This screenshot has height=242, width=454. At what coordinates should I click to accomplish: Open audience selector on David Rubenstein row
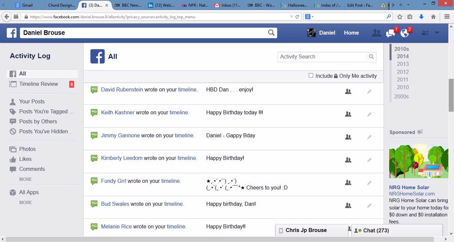tap(348, 91)
